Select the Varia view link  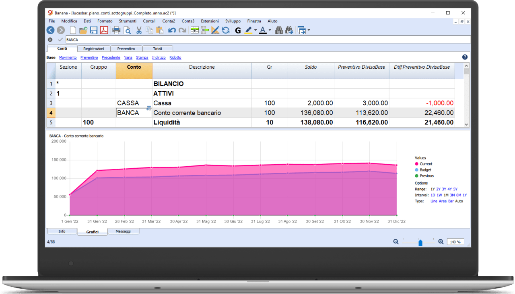pos(128,57)
